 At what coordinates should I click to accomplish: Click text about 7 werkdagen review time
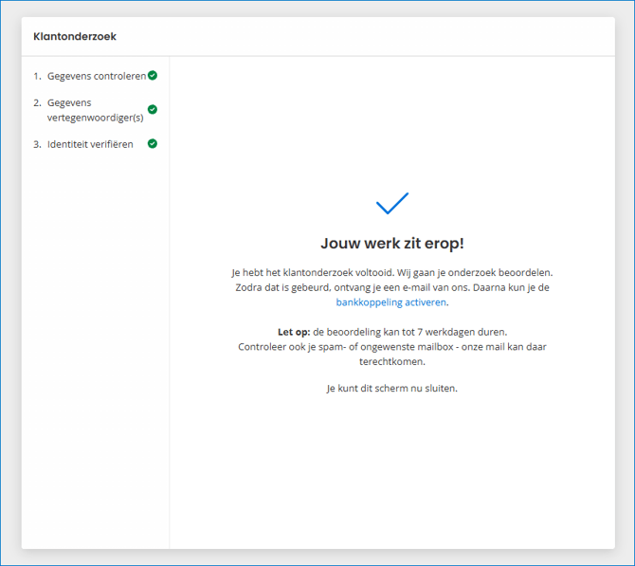point(410,332)
